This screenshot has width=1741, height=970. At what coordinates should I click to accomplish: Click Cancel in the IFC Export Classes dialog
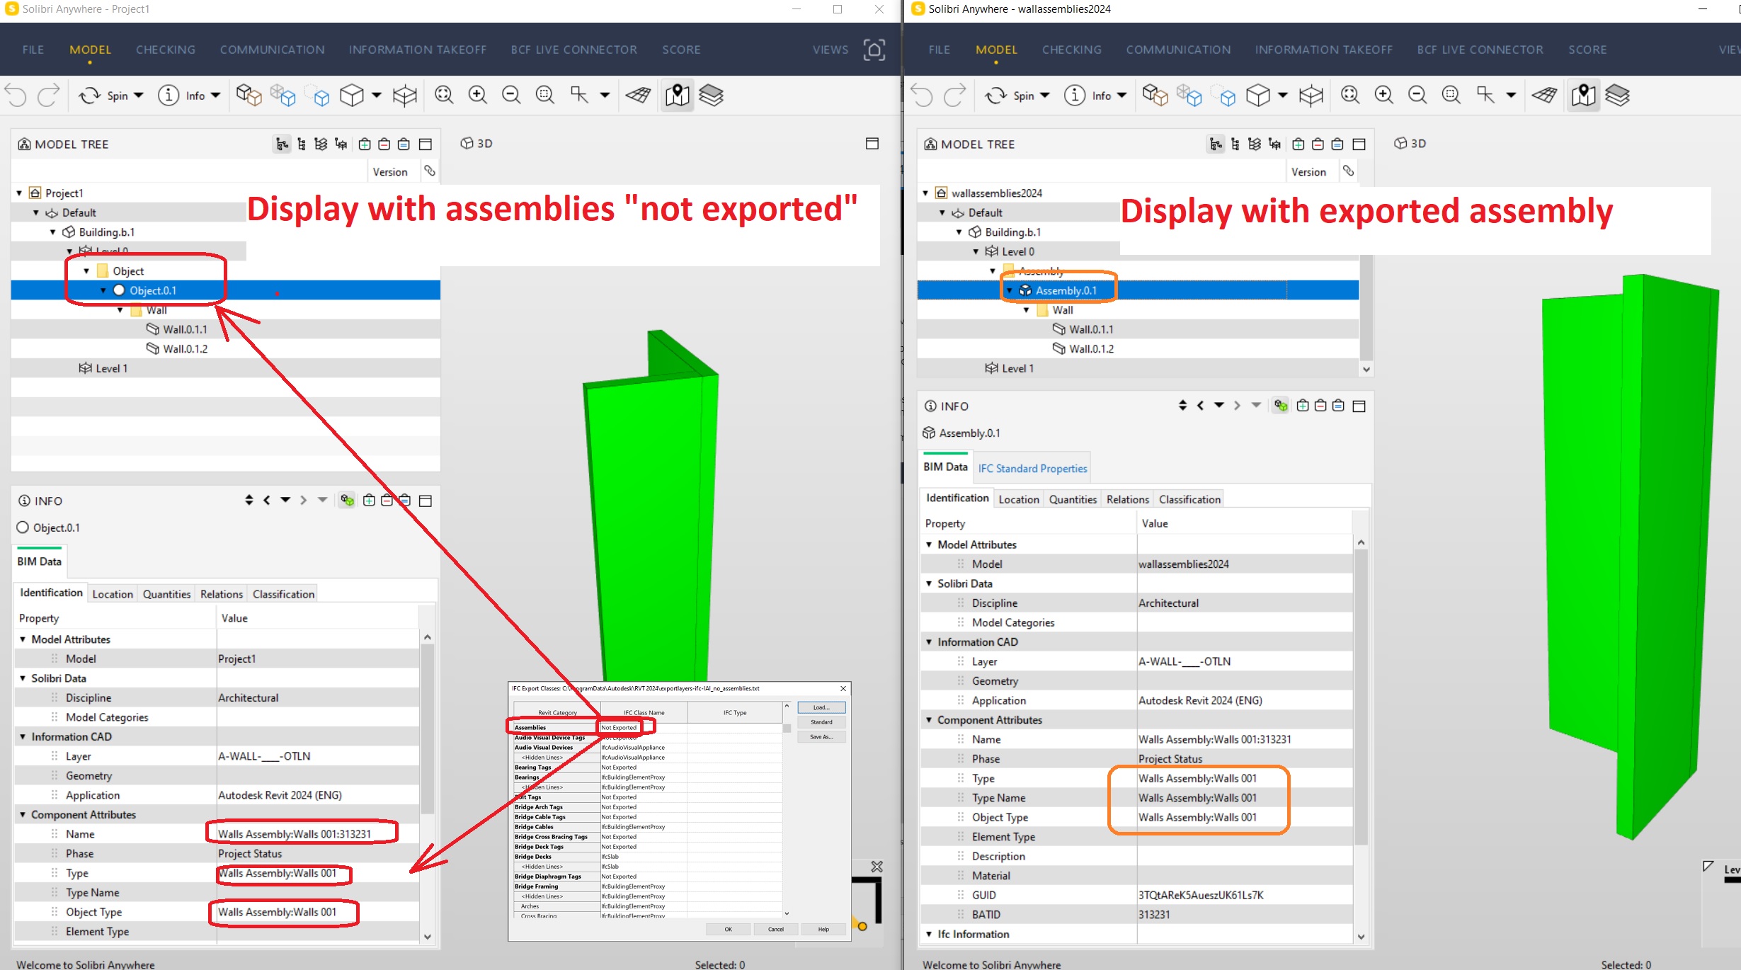click(x=776, y=929)
